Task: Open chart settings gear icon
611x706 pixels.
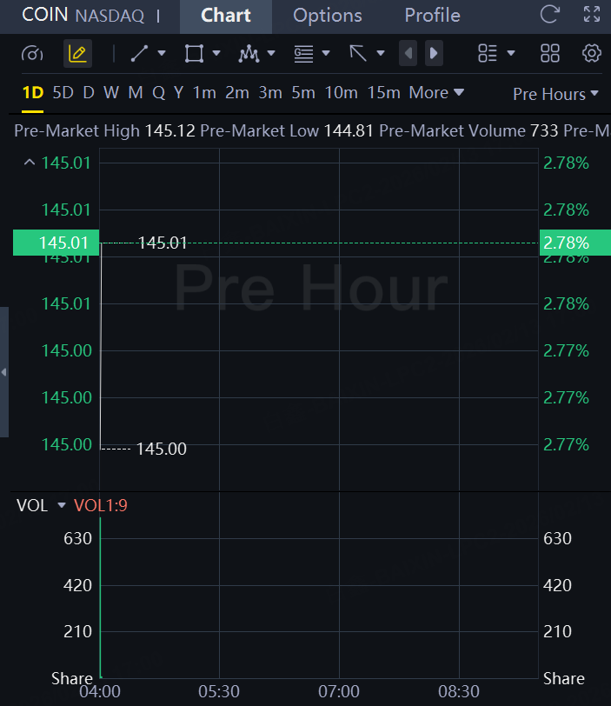Action: coord(592,53)
